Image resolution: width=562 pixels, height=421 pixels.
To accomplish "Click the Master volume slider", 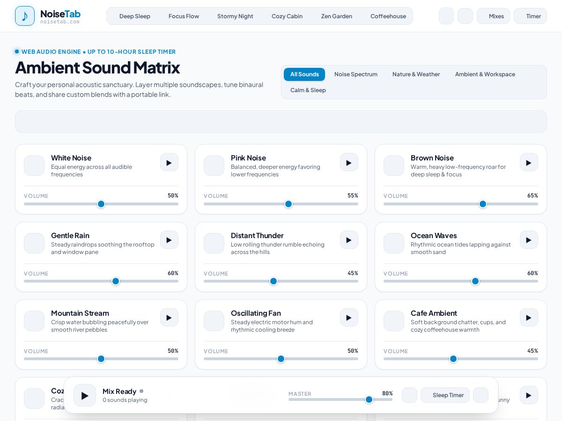I will (x=340, y=399).
